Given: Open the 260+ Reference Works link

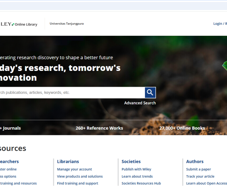Looking at the screenshot, I should coord(99,128).
